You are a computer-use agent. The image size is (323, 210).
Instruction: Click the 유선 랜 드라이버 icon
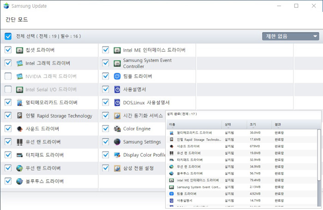(19, 142)
